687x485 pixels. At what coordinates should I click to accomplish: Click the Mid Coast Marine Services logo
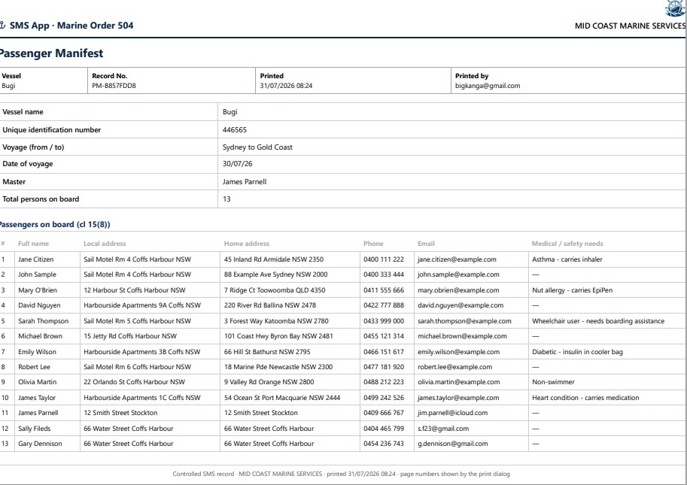click(x=676, y=8)
